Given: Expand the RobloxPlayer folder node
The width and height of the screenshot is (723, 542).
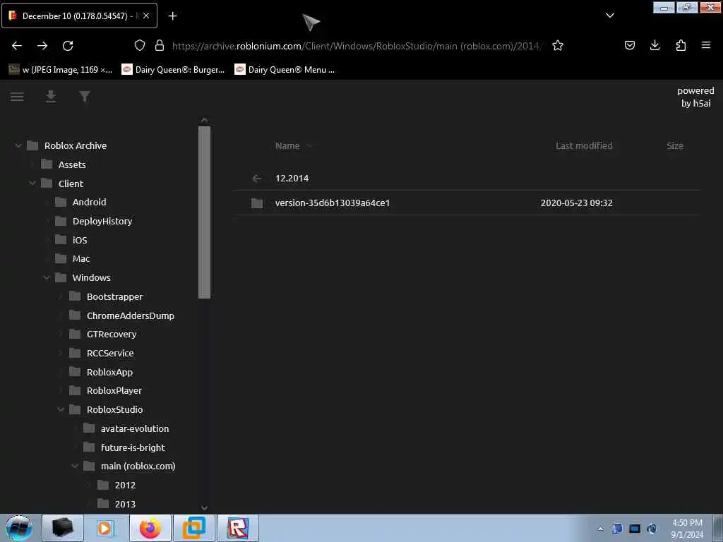Looking at the screenshot, I should click(x=61, y=390).
